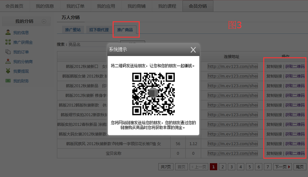308x177 pixels.
Task: Collapse the 我的分销 sidebar section arrow
Action: pyautogui.click(x=44, y=21)
